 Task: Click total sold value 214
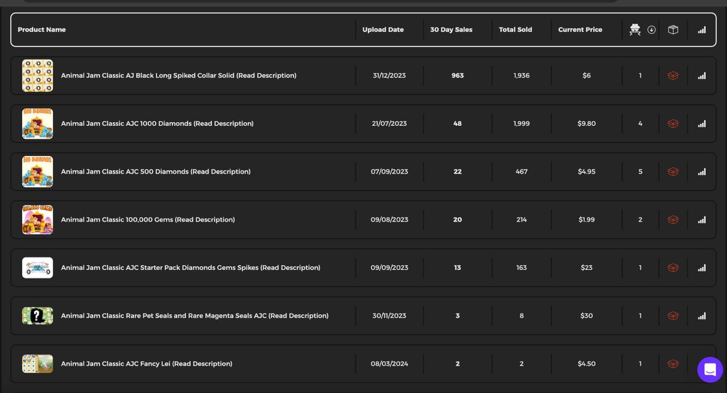tap(521, 219)
